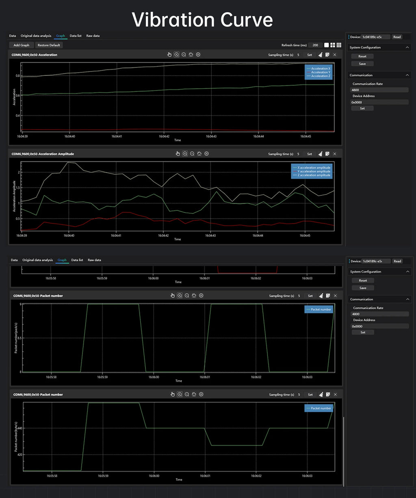
Task: Open edit icon on pack/s Packet number graph
Action: 328,296
